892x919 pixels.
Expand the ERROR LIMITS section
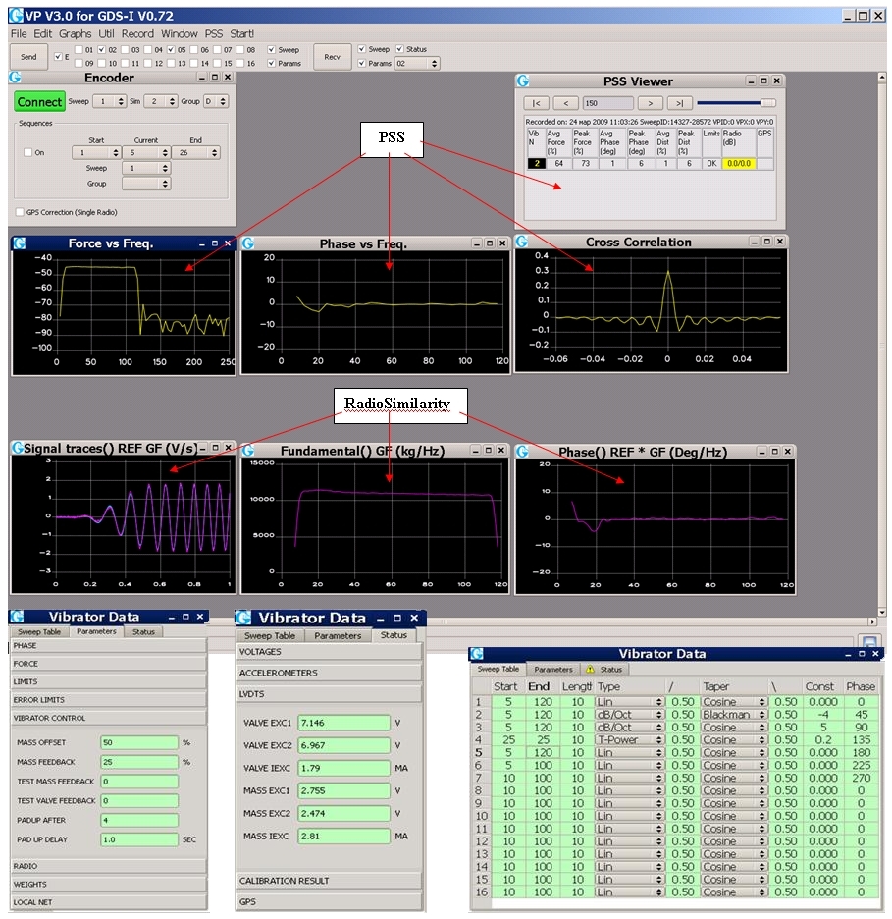tap(109, 700)
